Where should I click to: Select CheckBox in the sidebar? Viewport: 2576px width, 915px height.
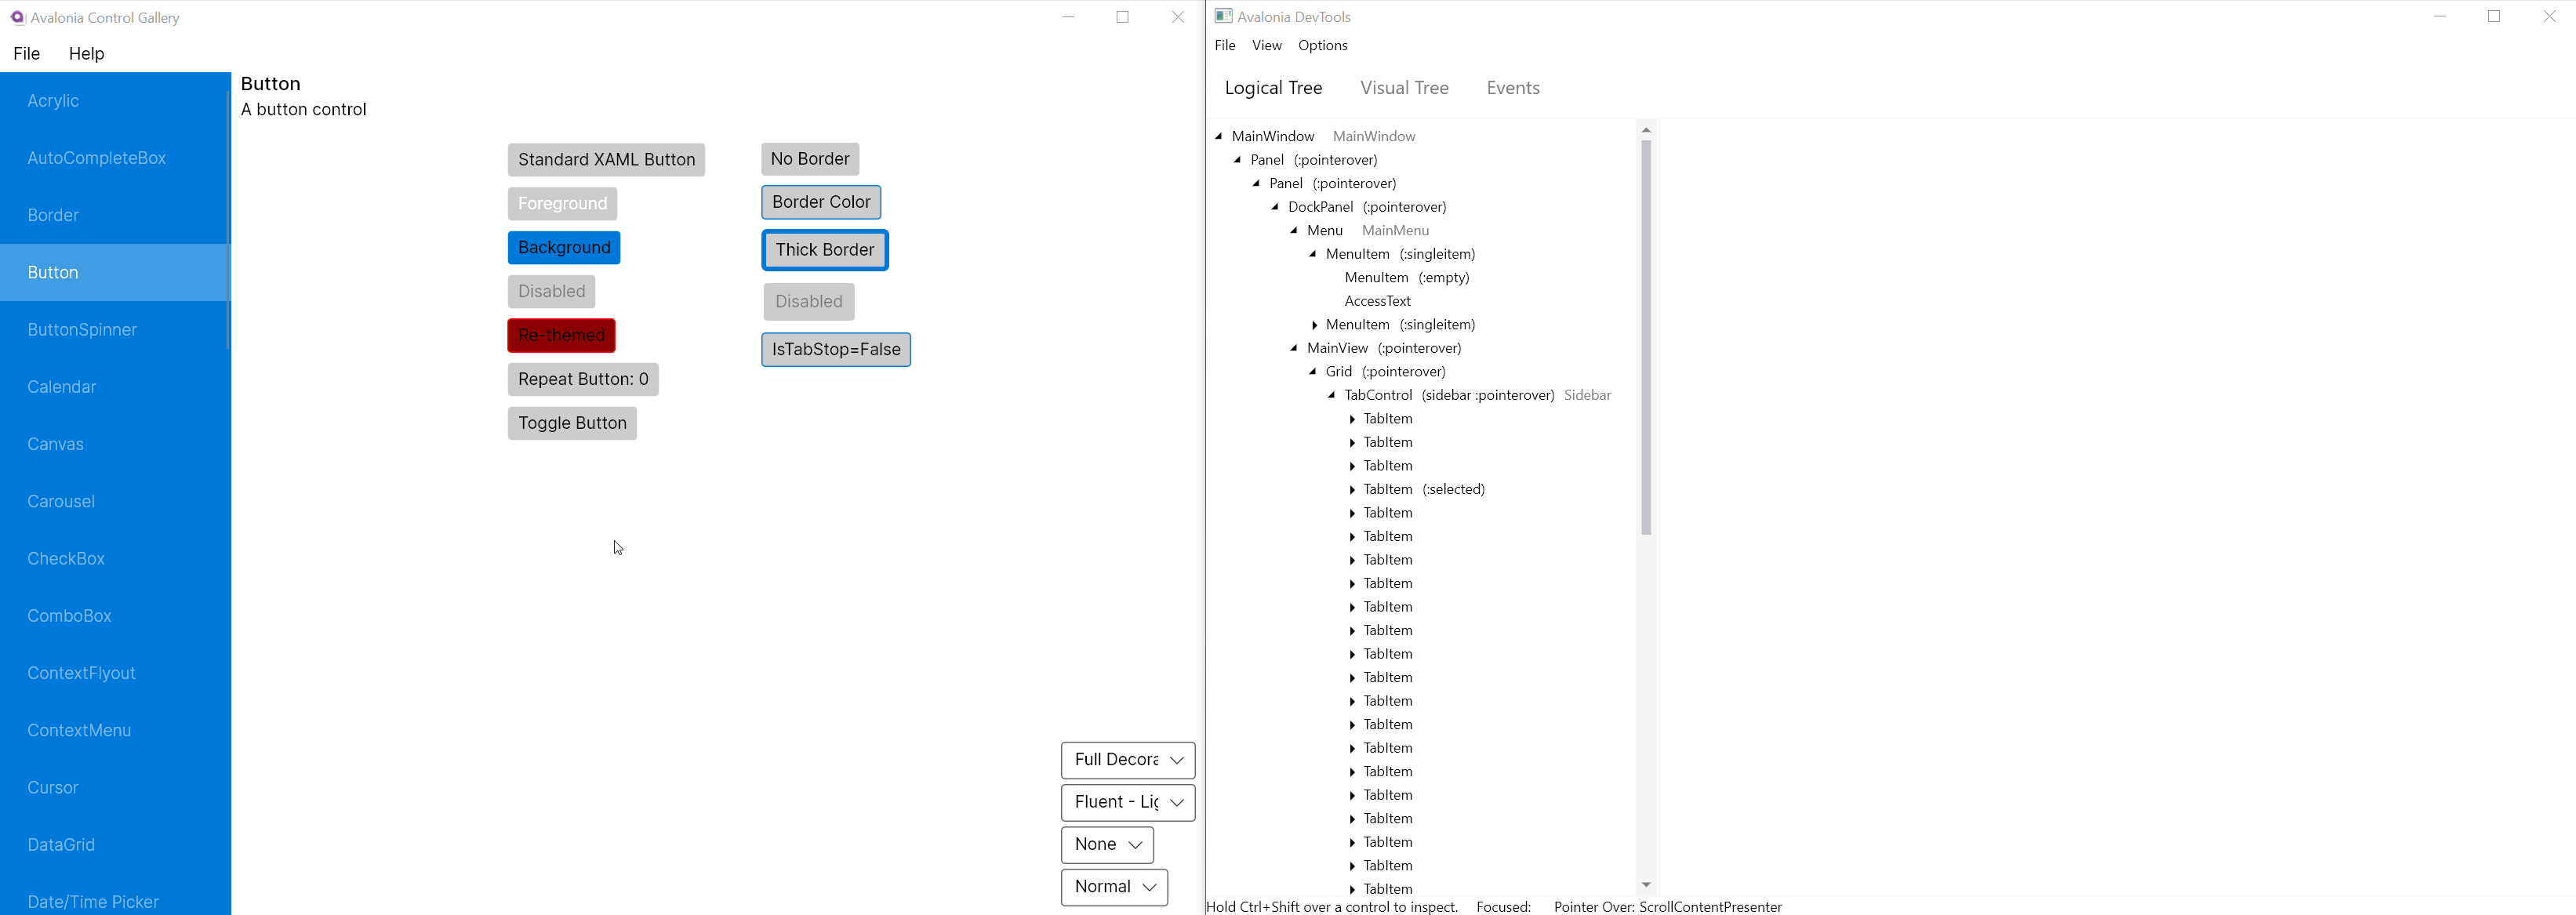click(66, 559)
